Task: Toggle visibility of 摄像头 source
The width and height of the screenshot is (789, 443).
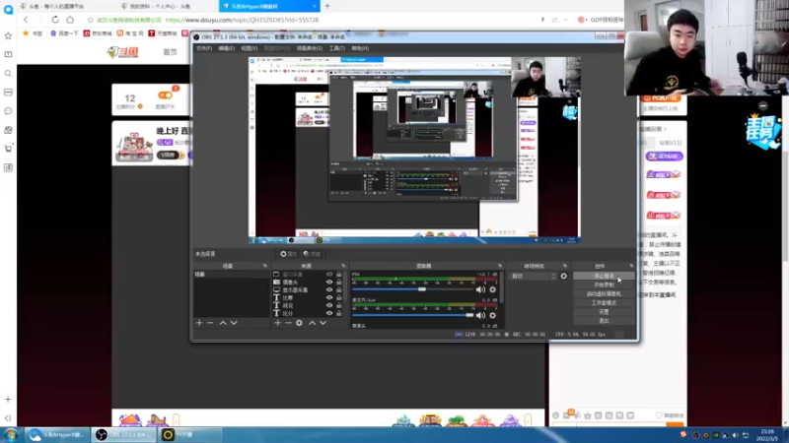Action: pos(329,283)
